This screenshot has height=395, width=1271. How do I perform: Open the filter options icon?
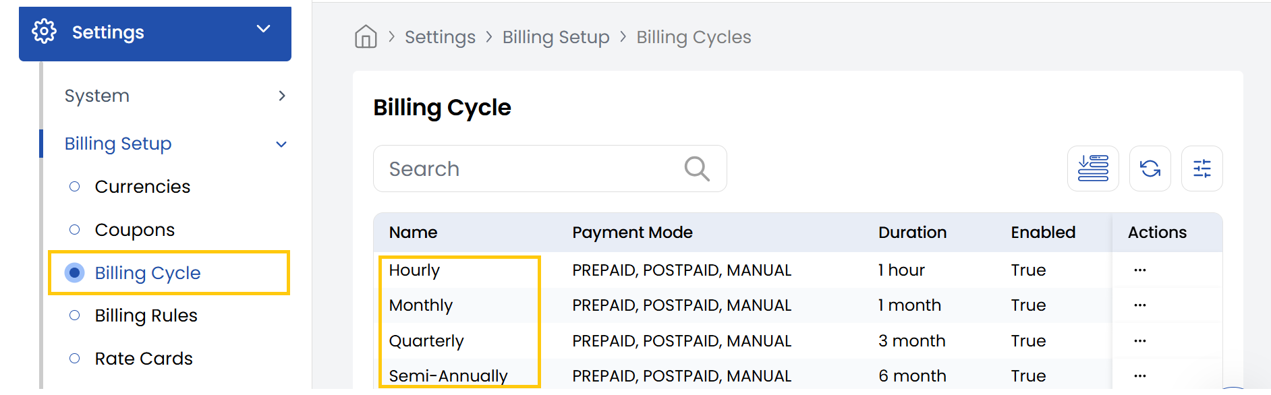coord(1202,169)
